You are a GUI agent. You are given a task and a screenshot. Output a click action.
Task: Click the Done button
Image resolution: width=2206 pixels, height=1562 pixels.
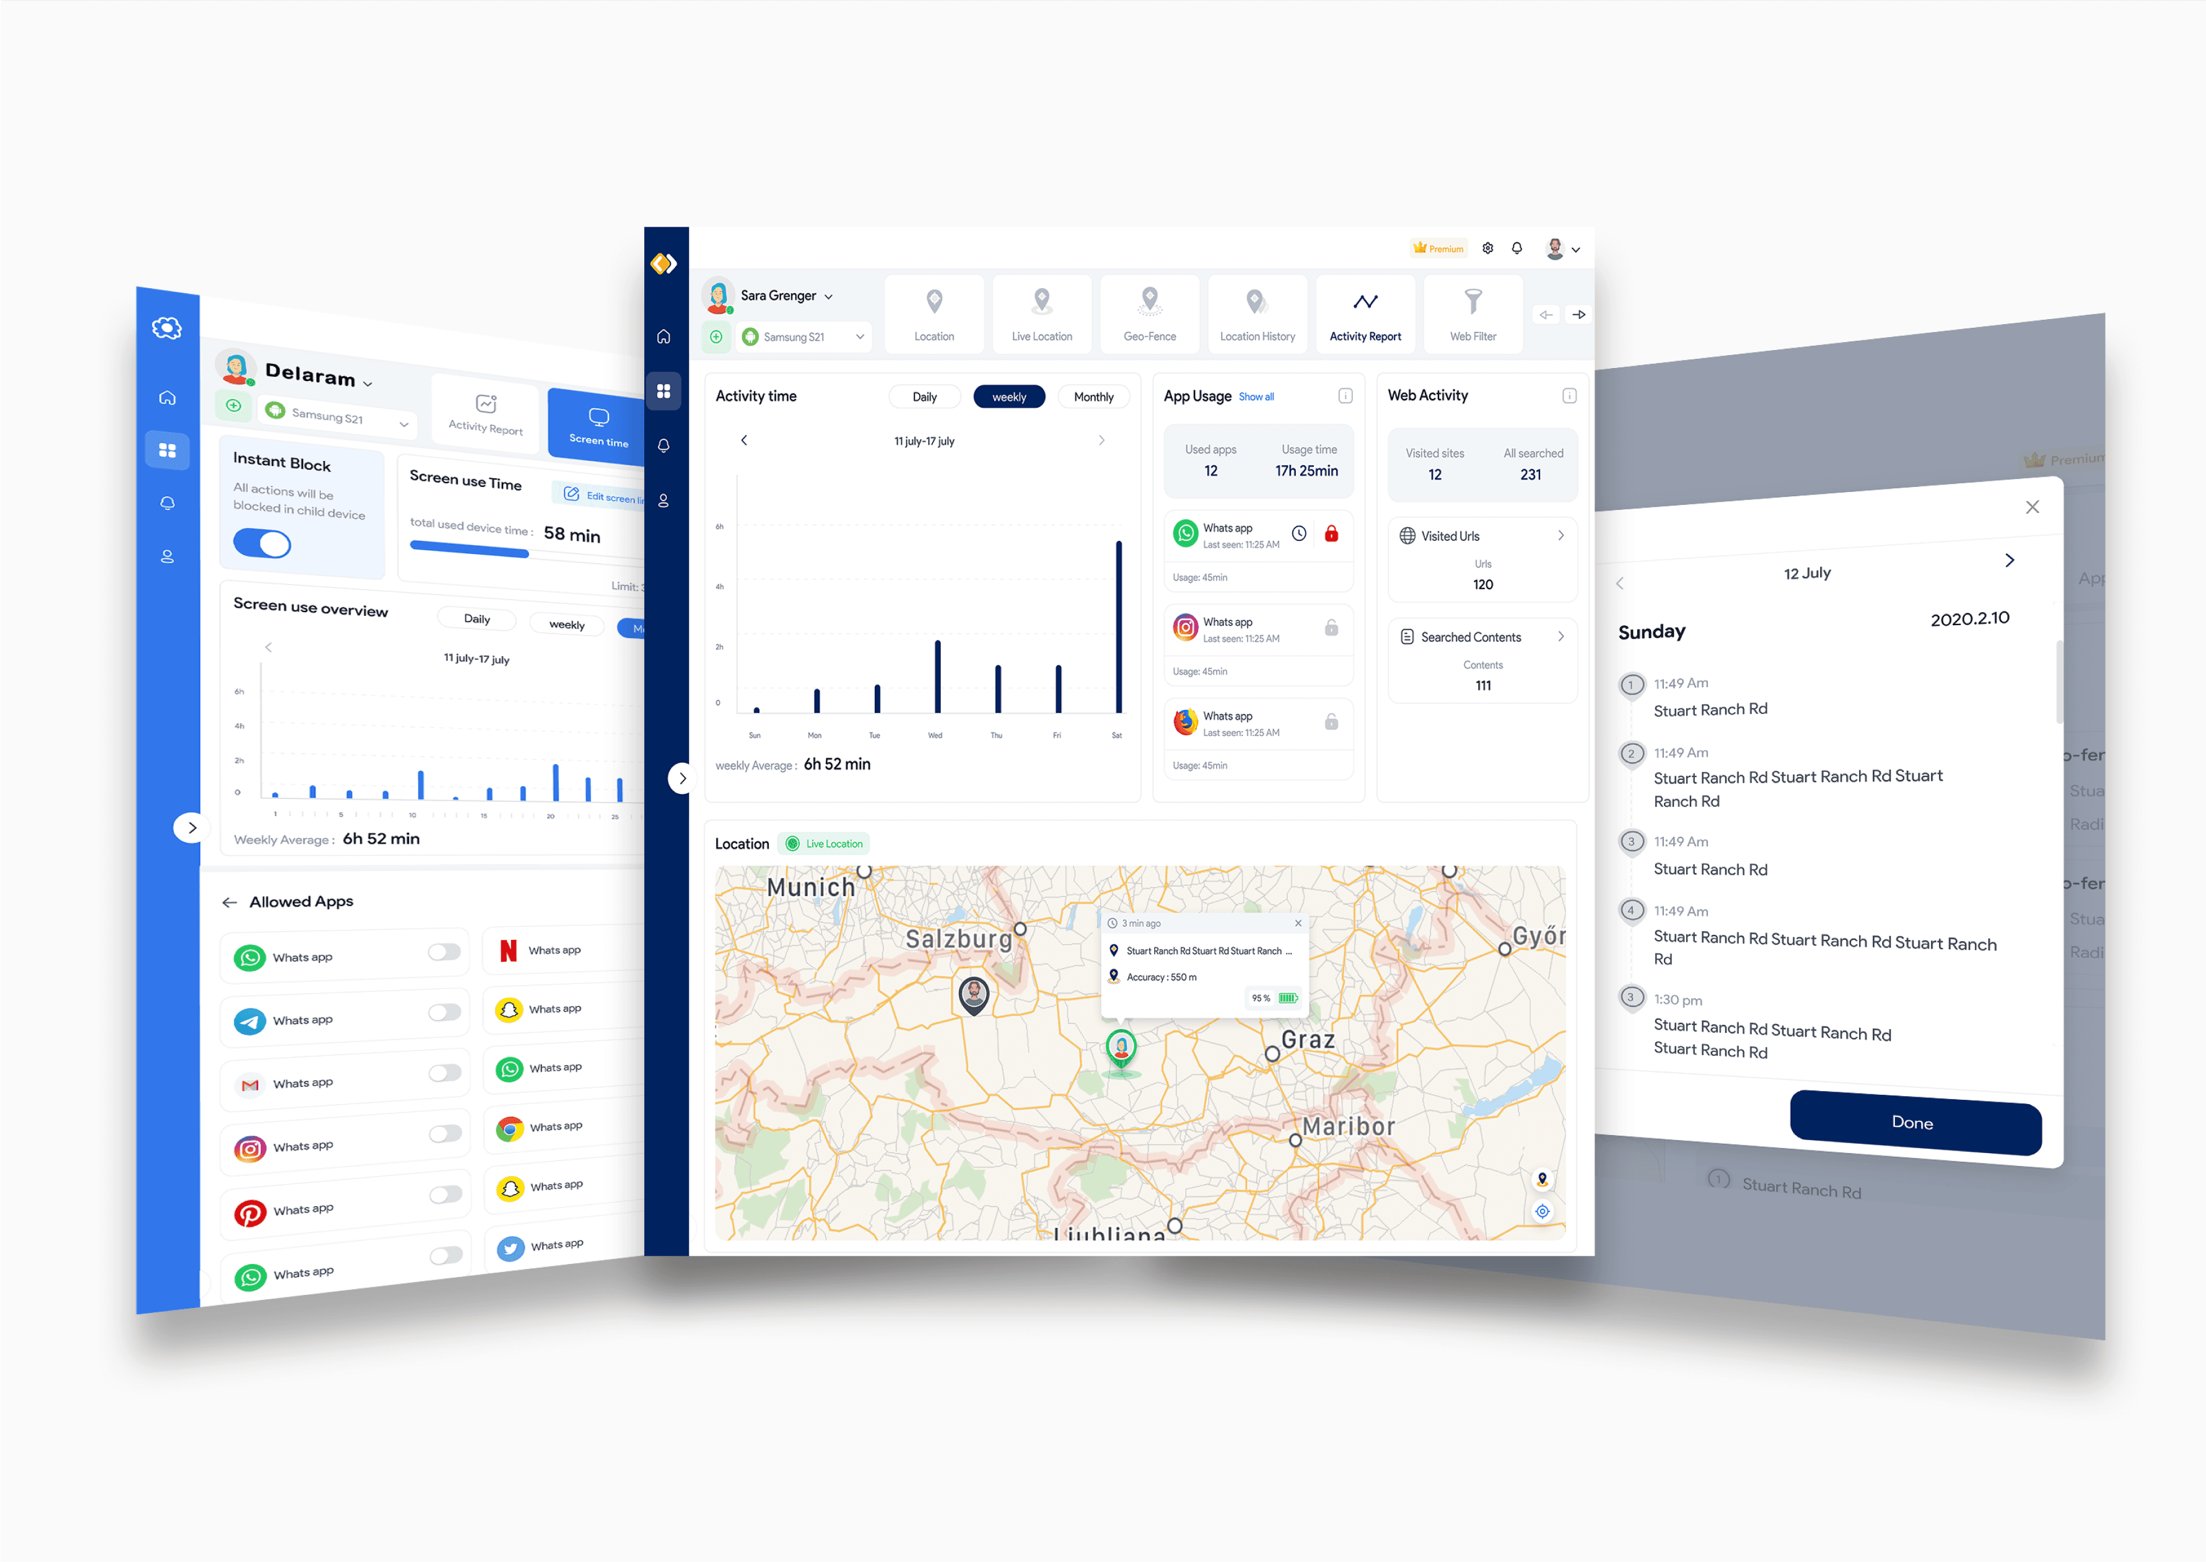(1914, 1123)
